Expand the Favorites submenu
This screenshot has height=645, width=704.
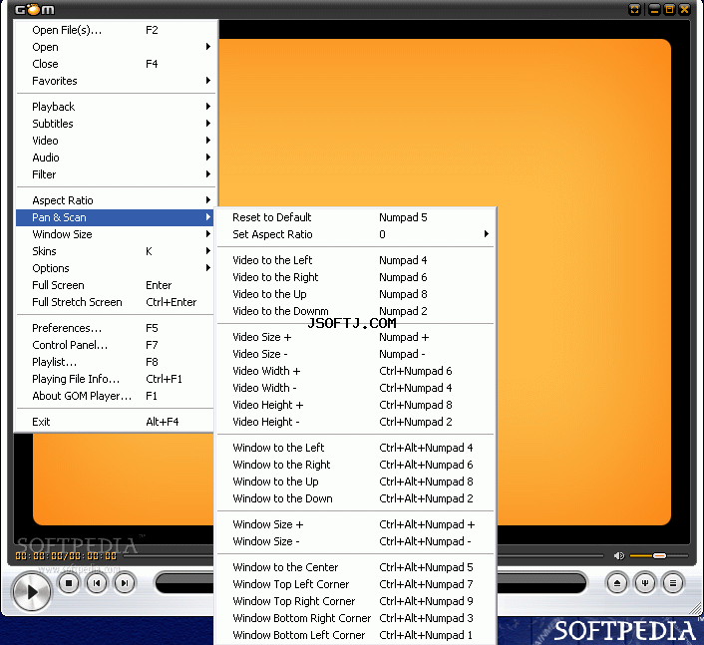point(116,81)
